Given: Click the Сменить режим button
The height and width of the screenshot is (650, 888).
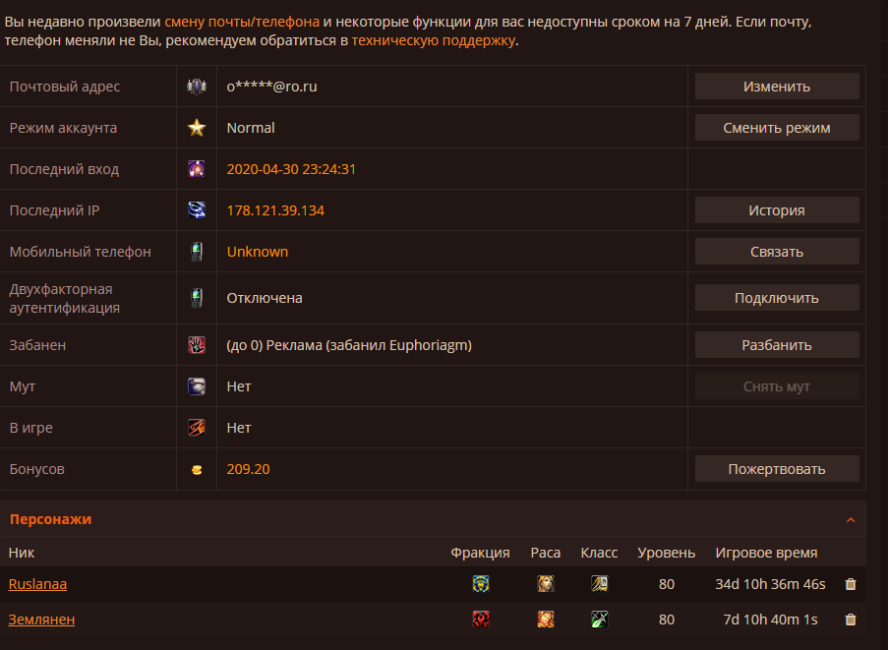Looking at the screenshot, I should click(x=777, y=128).
